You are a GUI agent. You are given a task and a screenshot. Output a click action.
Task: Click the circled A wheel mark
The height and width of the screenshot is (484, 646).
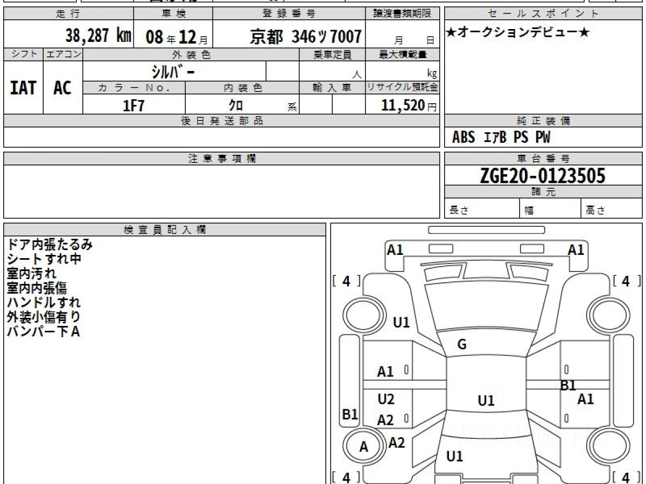364,446
